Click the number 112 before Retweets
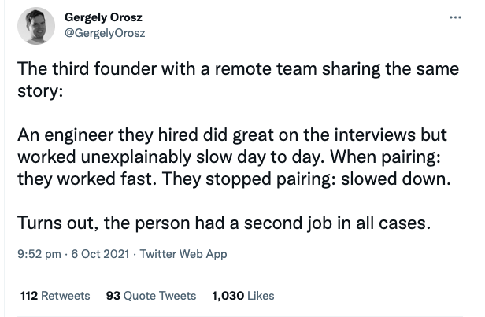Screen dimensions: 485x317 (x=28, y=296)
